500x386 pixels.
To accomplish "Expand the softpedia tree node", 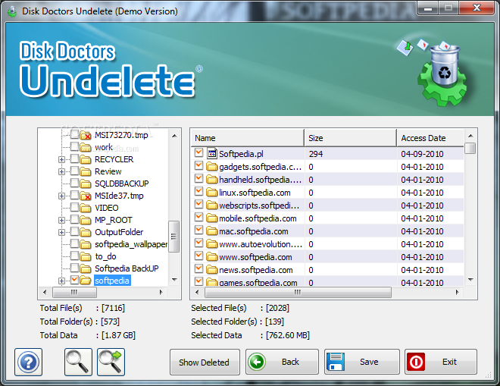I will pos(61,281).
